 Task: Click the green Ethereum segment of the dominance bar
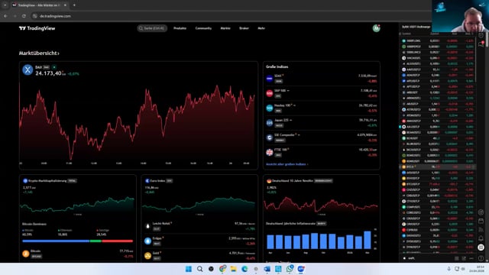(x=96, y=241)
